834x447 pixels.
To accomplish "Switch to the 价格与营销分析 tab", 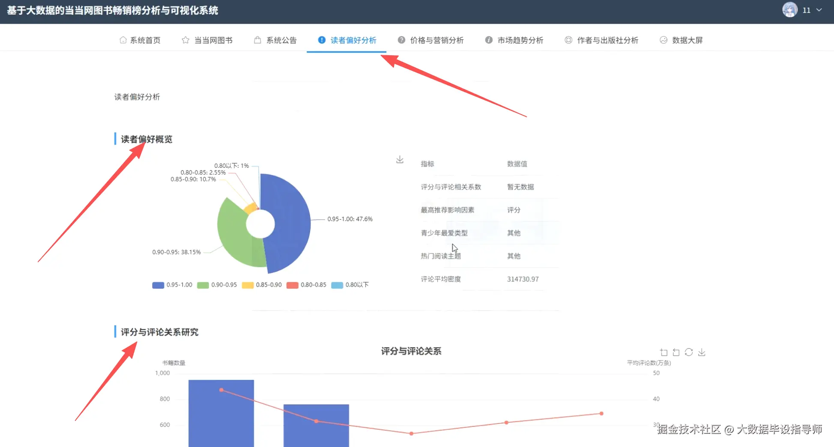I will coord(437,39).
